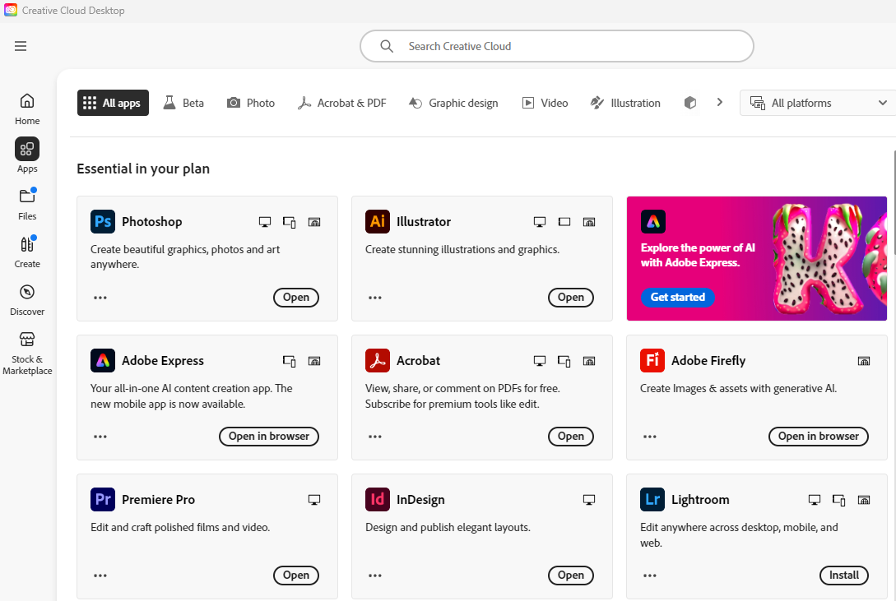Click the Adobe Express app icon

103,361
